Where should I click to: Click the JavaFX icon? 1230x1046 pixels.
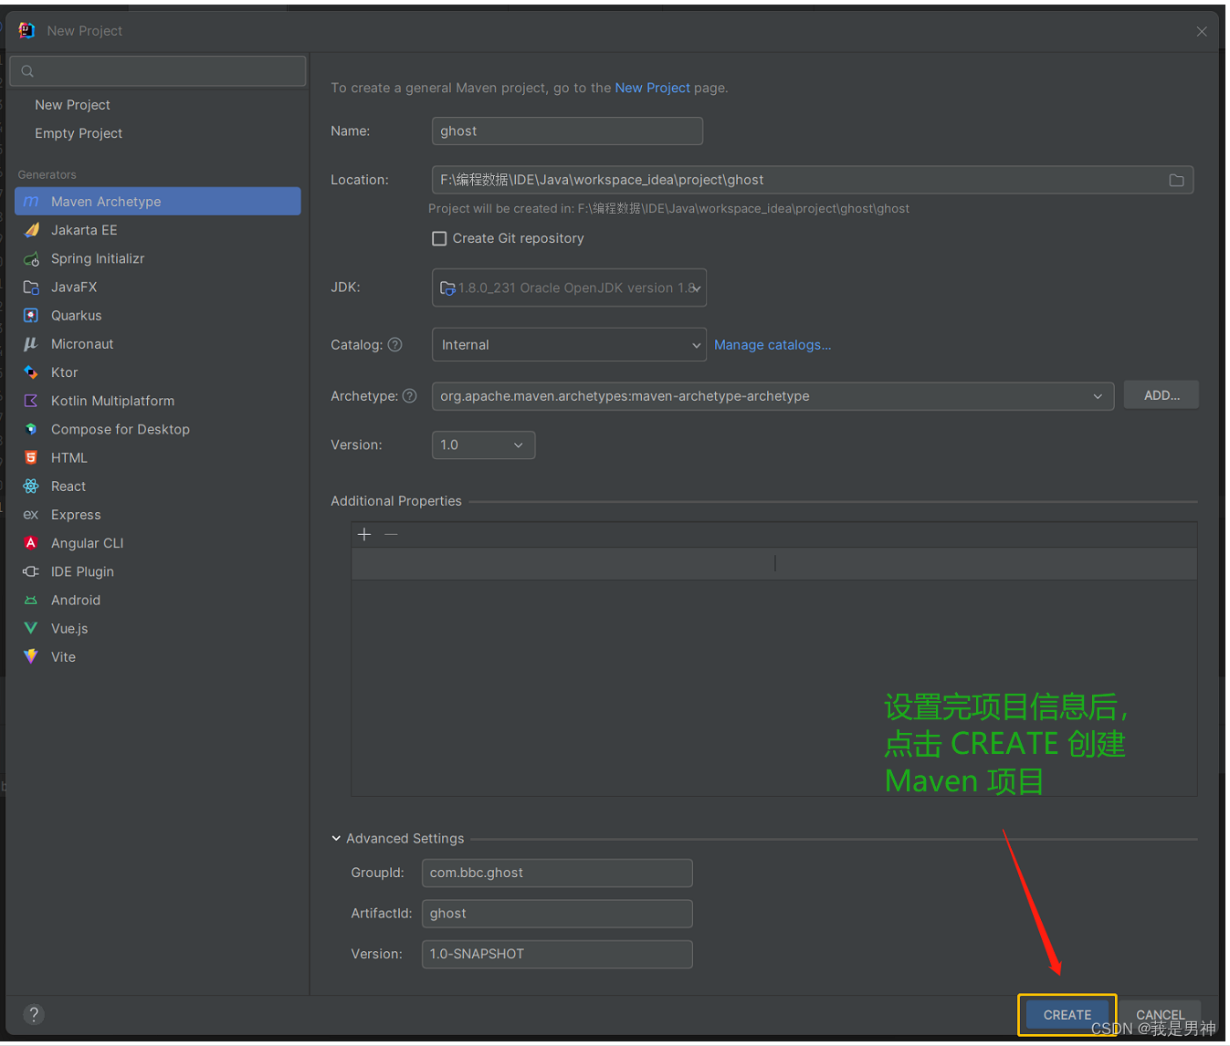pyautogui.click(x=31, y=287)
